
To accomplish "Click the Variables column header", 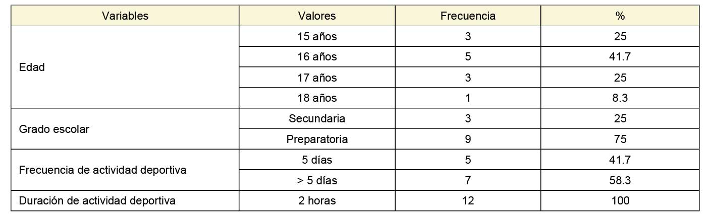I will [x=125, y=16].
